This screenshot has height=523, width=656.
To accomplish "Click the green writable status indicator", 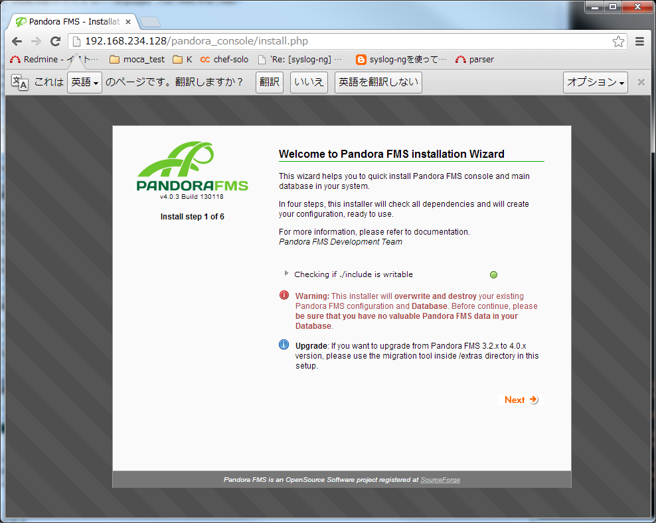I will (x=493, y=275).
